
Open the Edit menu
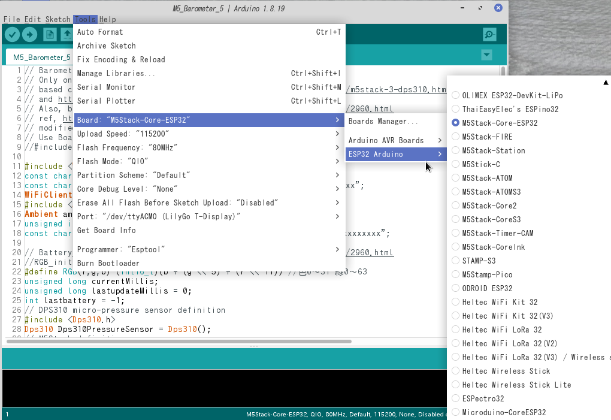32,20
